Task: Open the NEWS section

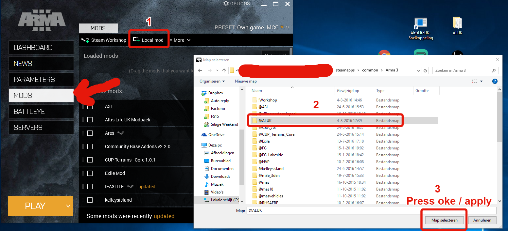Action: coord(41,64)
